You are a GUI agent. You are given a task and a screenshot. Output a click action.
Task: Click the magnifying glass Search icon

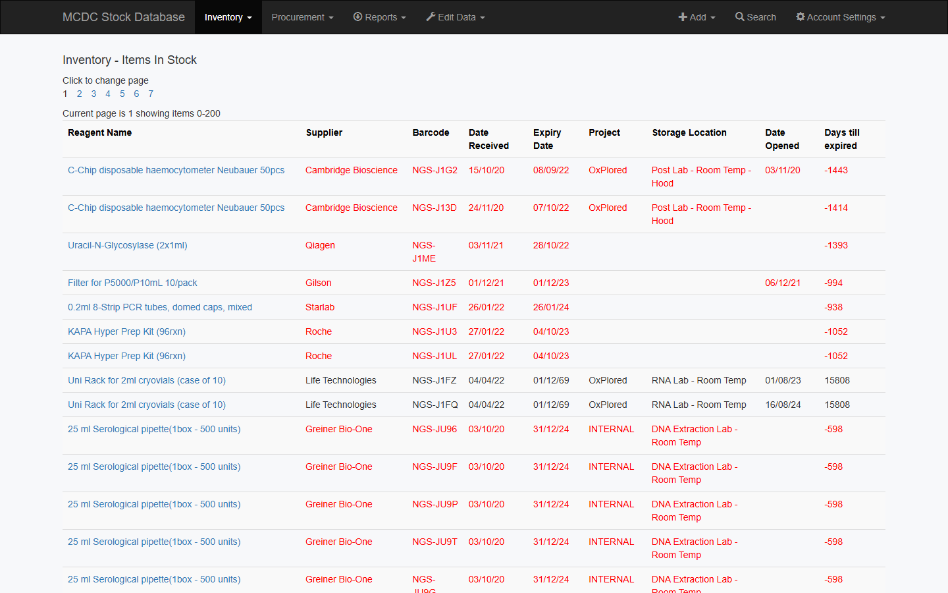[740, 16]
